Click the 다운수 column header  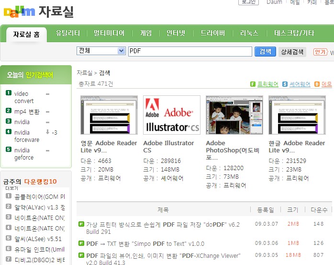pyautogui.click(x=319, y=210)
